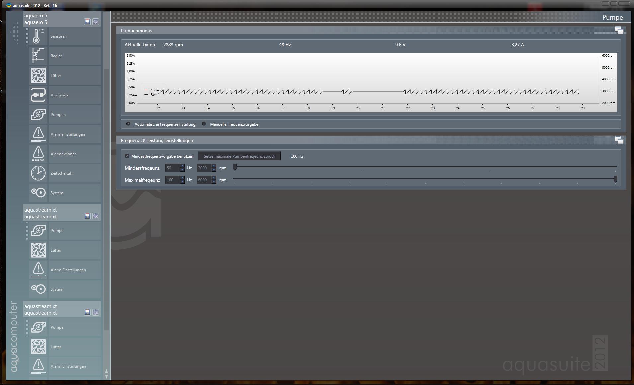Select Automatische Frequenzeinstellung mode
Screen dimensions: 634x385
128,124
